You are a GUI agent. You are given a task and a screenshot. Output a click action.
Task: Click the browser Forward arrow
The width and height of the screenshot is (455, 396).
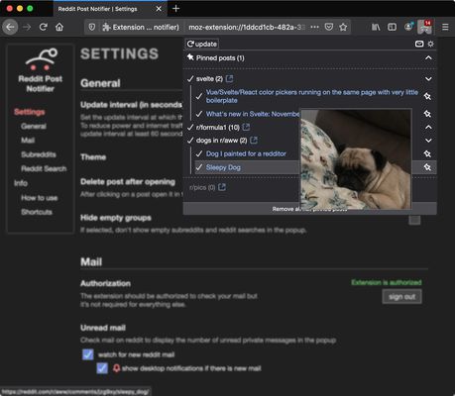(27, 27)
